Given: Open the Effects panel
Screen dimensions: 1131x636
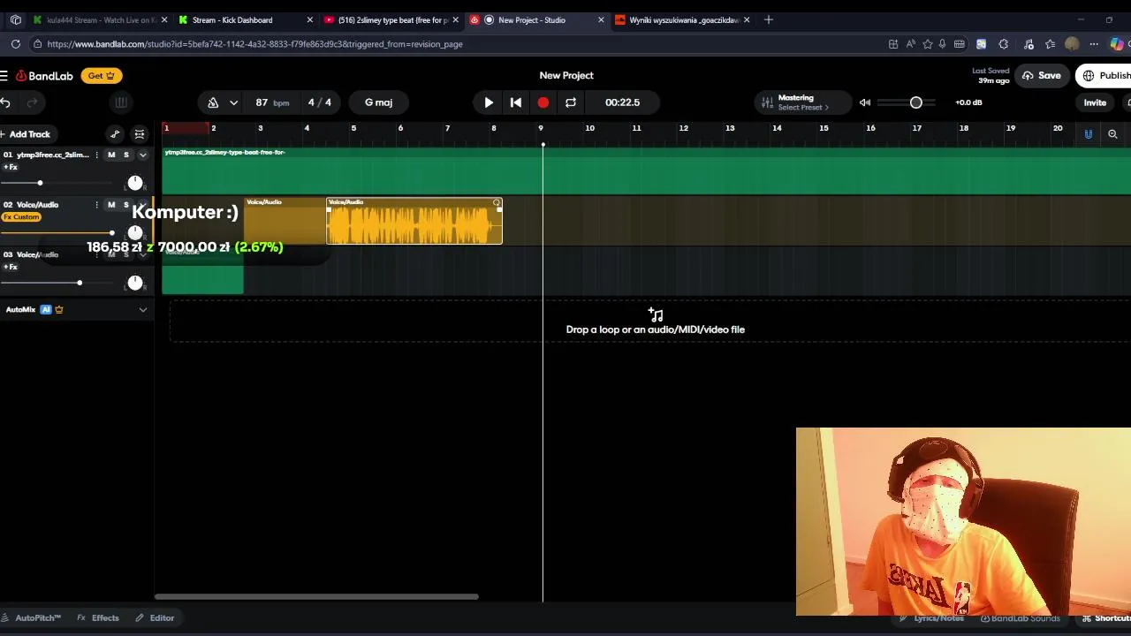Looking at the screenshot, I should click(x=98, y=618).
